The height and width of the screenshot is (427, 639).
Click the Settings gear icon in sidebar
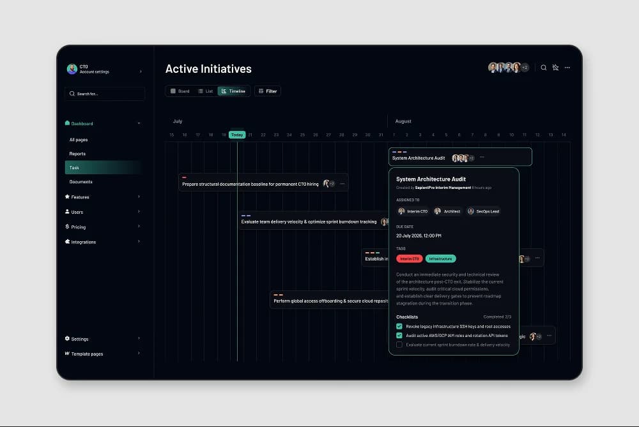[67, 338]
